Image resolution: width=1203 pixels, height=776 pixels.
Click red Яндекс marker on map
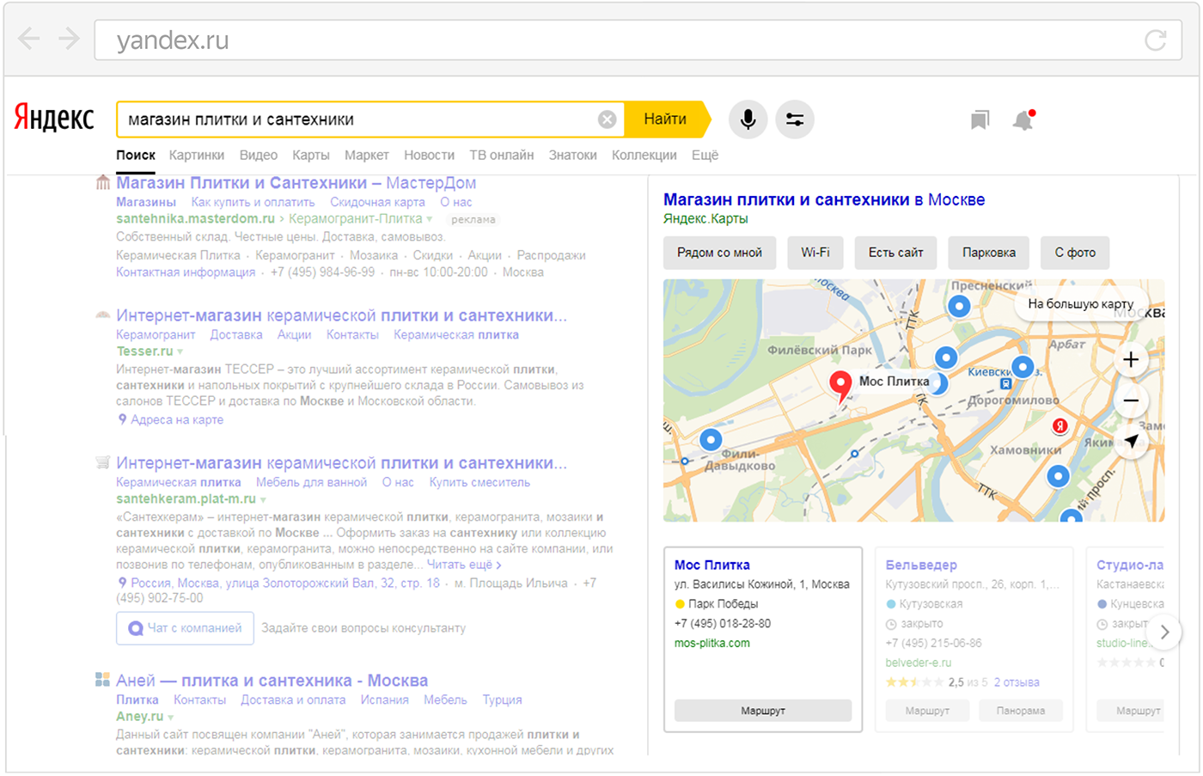coord(1060,426)
